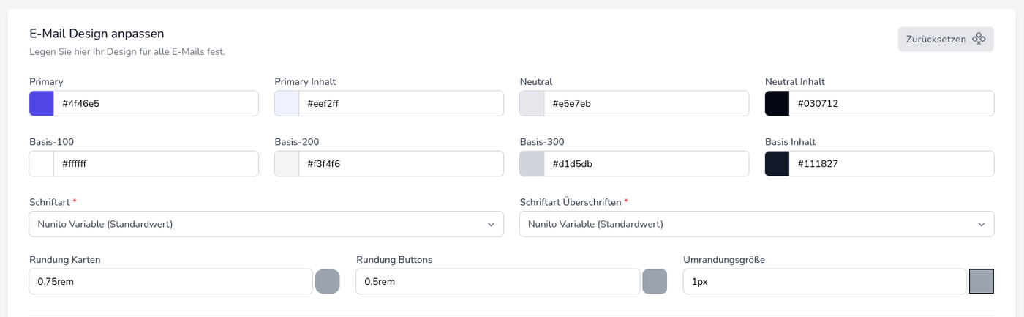
Task: Click the Umrandungsgröße border preview square
Action: pyautogui.click(x=982, y=282)
